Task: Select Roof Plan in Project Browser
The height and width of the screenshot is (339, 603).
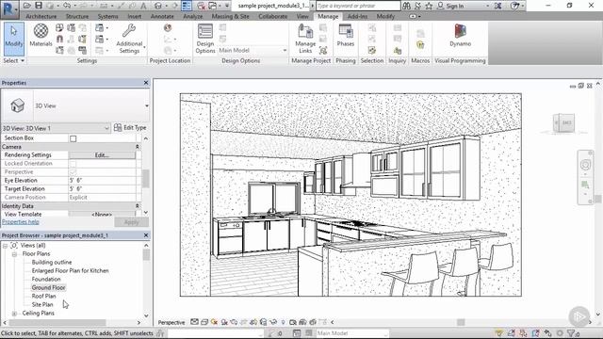Action: point(43,296)
